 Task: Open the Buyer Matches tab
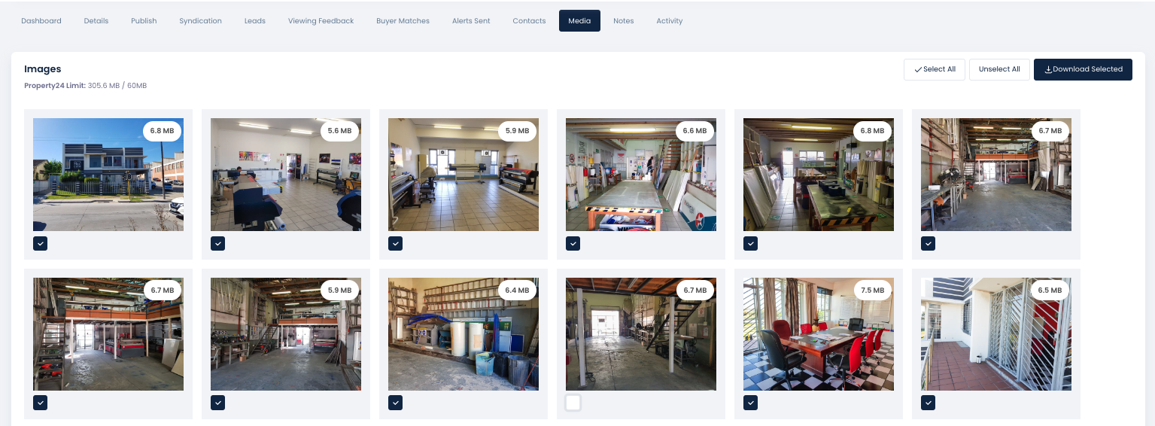(x=403, y=21)
